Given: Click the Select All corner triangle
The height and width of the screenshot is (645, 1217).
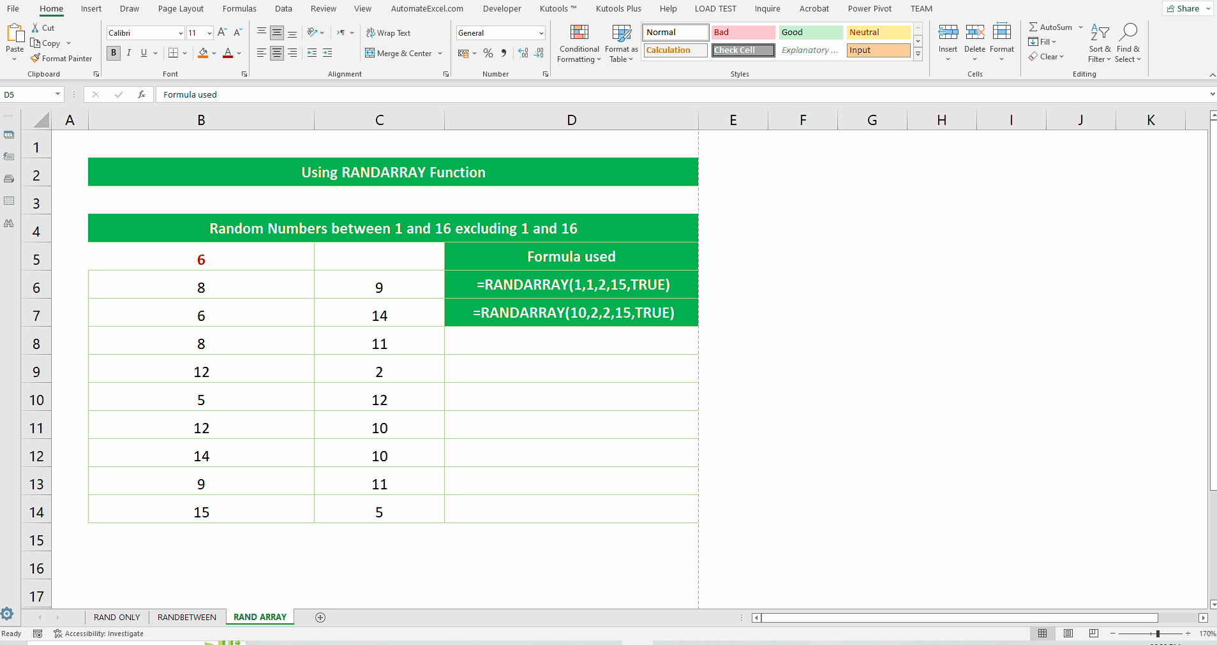Looking at the screenshot, I should point(41,120).
